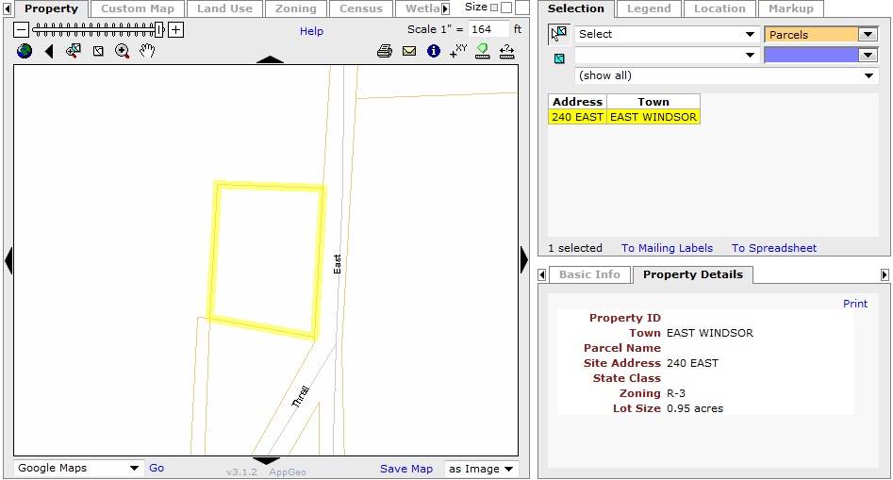This screenshot has width=893, height=480.
Task: Click the zoom level slider handle
Action: coord(159,29)
